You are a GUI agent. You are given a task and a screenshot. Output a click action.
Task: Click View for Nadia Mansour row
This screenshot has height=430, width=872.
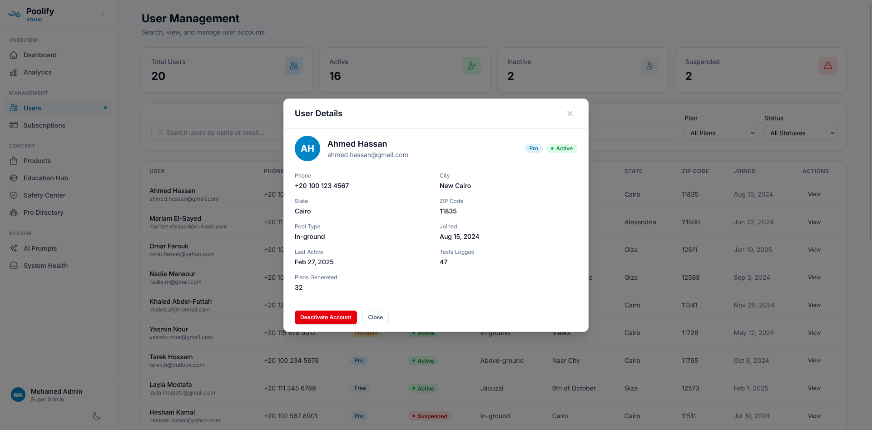coord(814,277)
